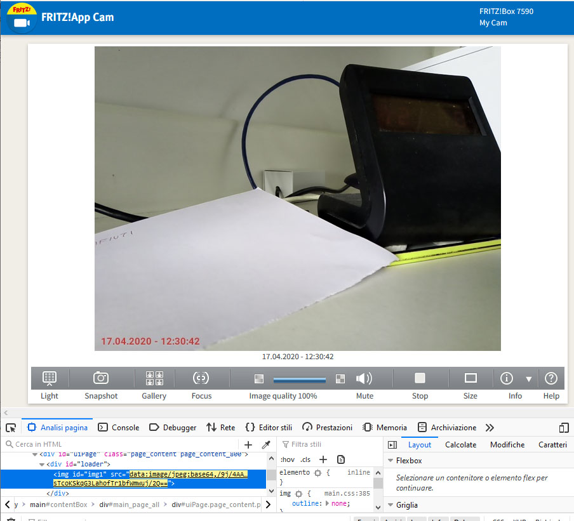Open the Prestazioni tab
The width and height of the screenshot is (574, 521).
327,427
